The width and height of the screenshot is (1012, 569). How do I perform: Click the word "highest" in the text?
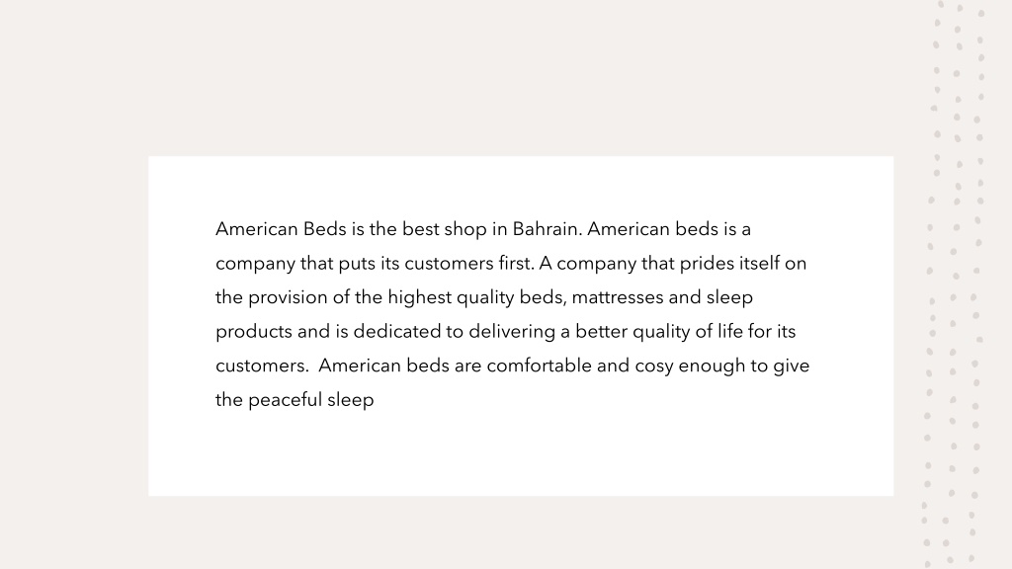419,298
